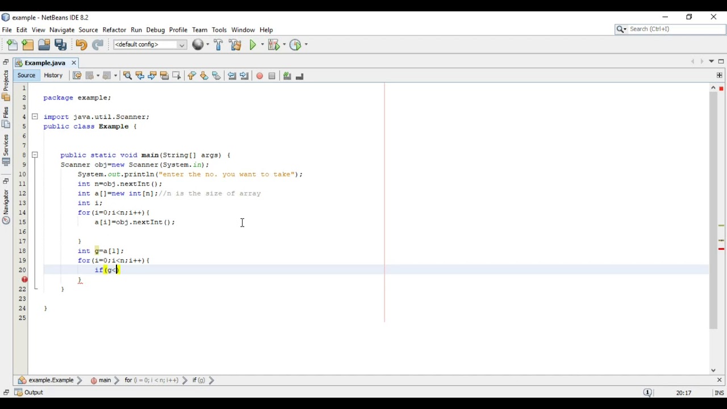Run the project with the green play icon

pos(253,44)
